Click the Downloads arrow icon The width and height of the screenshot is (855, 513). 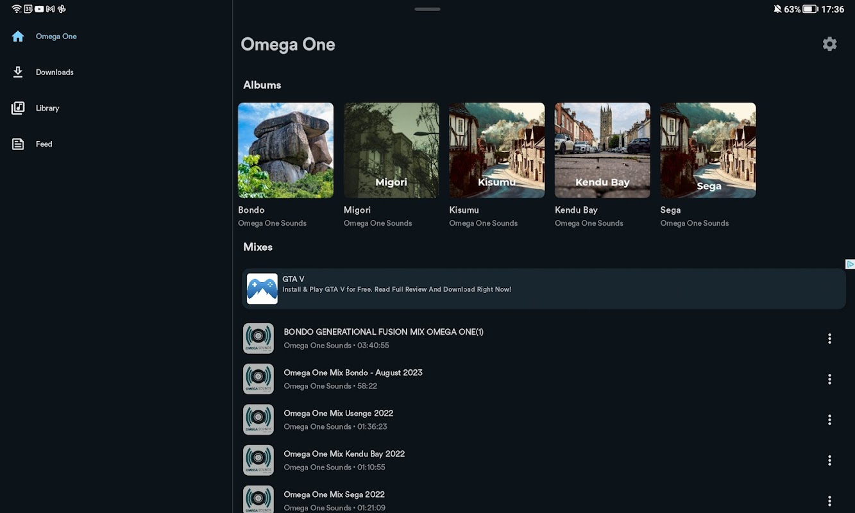tap(18, 72)
